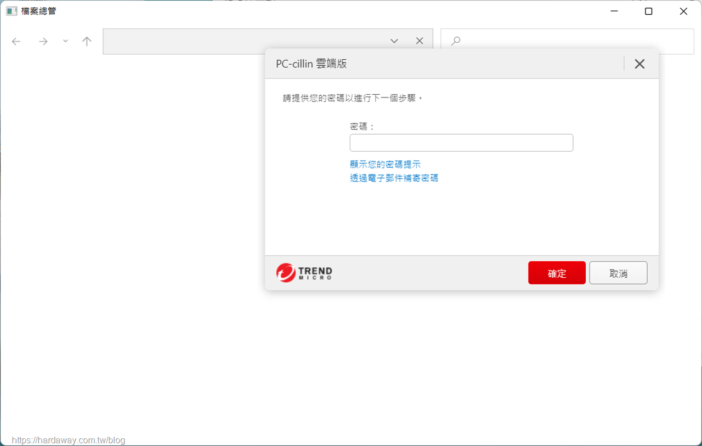The width and height of the screenshot is (702, 446).
Task: Cancel with the 取消 button
Action: (x=618, y=273)
